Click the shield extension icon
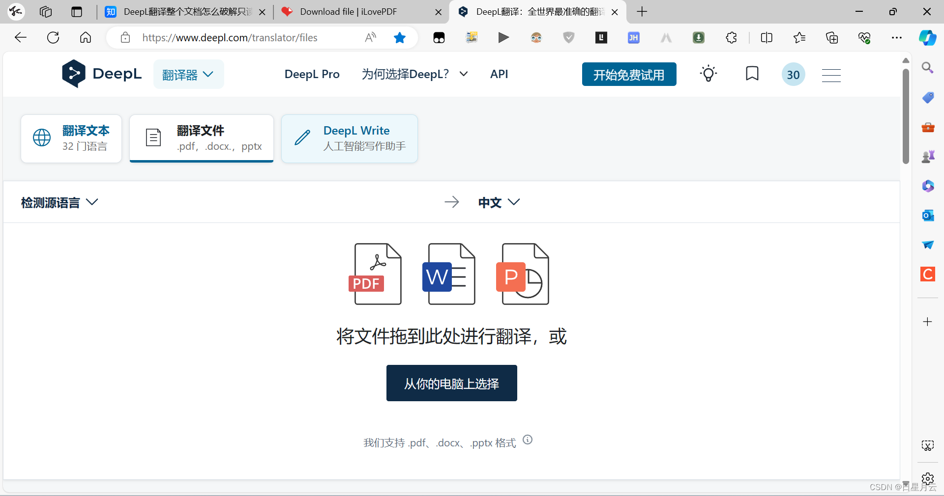This screenshot has height=496, width=944. (569, 37)
